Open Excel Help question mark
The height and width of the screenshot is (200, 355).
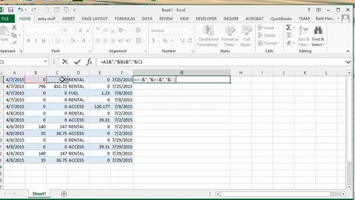pos(308,10)
